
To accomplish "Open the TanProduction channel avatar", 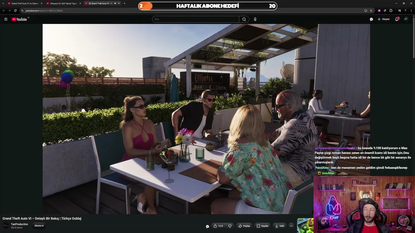I will 6,226.
